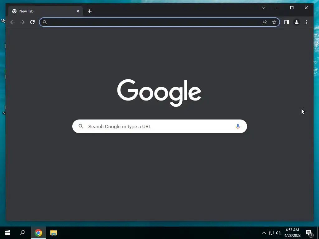Close the Chrome window
319x239 pixels.
click(306, 8)
